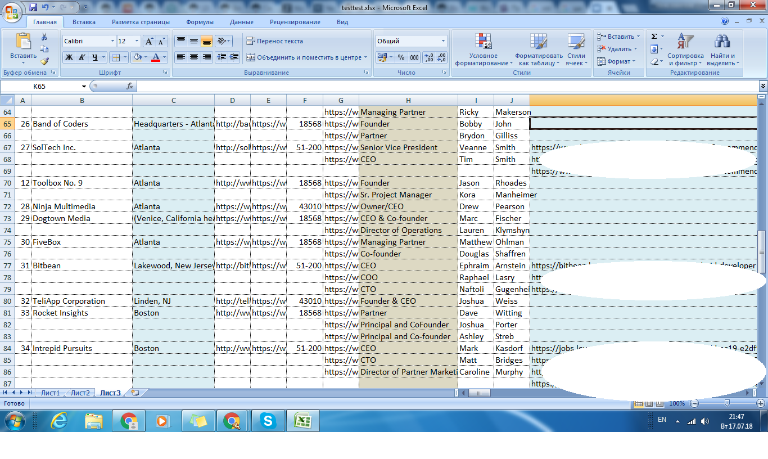Decrease the font size
The width and height of the screenshot is (768, 459).
tap(161, 41)
